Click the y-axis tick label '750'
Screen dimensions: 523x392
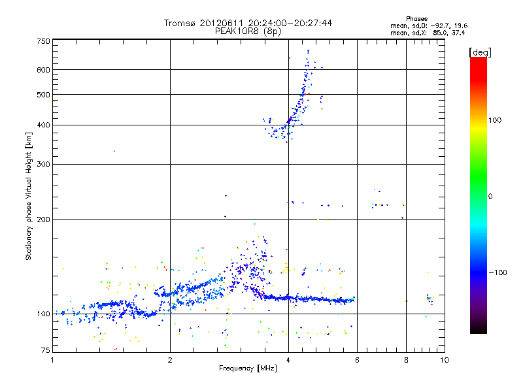click(x=43, y=41)
